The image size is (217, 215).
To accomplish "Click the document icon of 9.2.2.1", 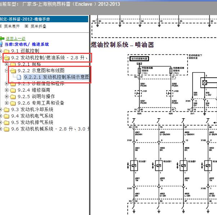I will click(x=19, y=77).
